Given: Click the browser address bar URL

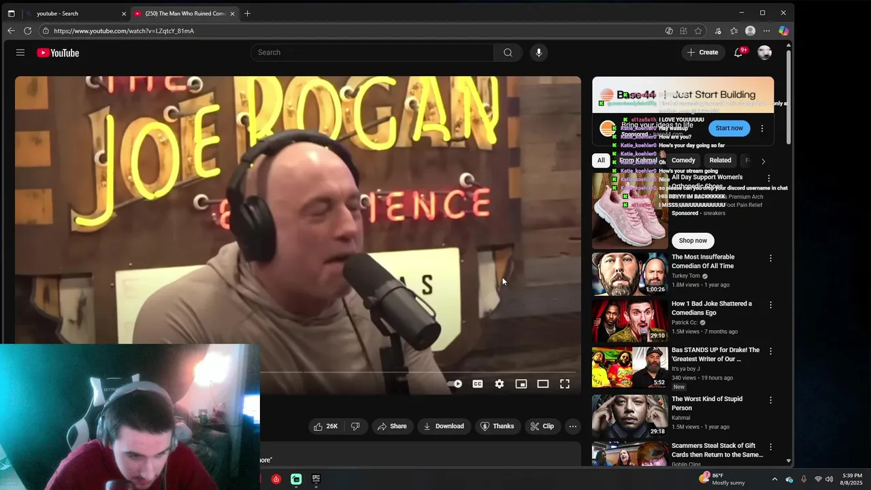Looking at the screenshot, I should coord(124,31).
